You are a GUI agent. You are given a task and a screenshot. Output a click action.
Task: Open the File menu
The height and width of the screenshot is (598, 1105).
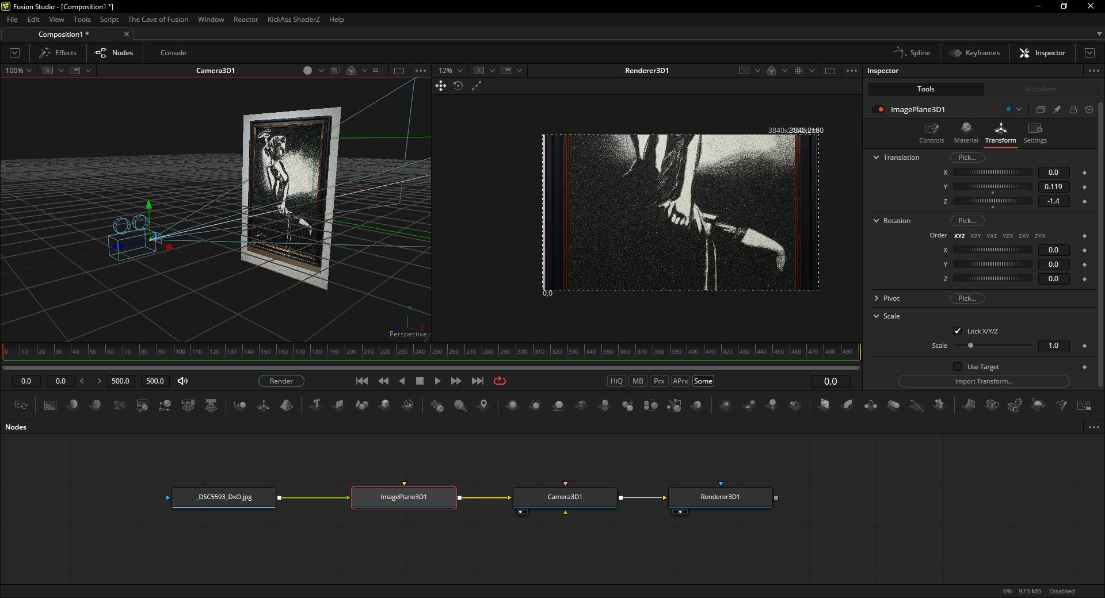pyautogui.click(x=12, y=19)
